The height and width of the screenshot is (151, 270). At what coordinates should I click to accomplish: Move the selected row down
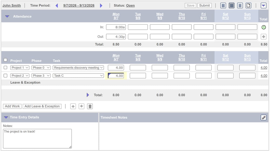[82, 106]
